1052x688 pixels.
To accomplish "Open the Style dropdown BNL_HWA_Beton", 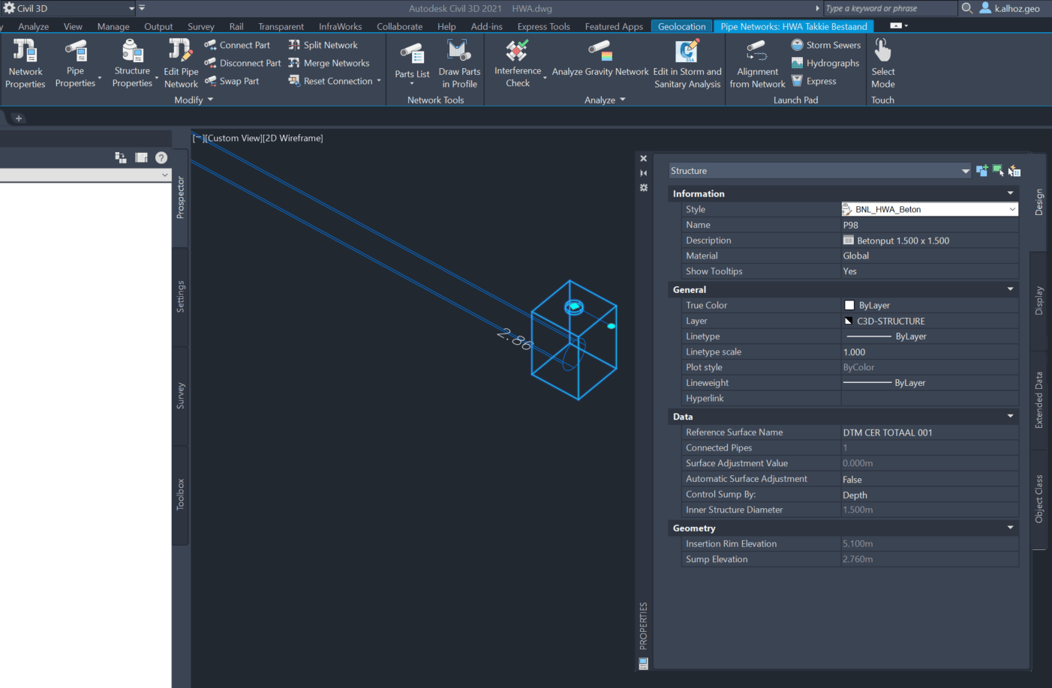I will click(1012, 210).
